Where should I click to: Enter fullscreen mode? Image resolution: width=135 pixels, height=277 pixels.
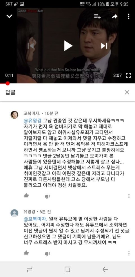click(128, 76)
